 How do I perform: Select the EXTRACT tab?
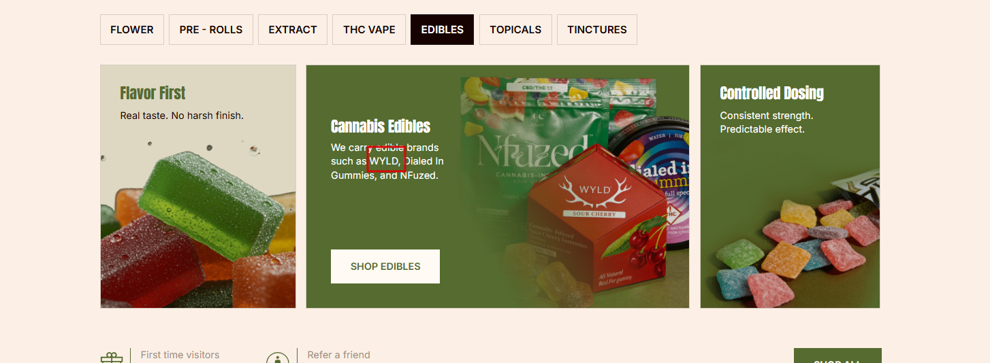[293, 30]
